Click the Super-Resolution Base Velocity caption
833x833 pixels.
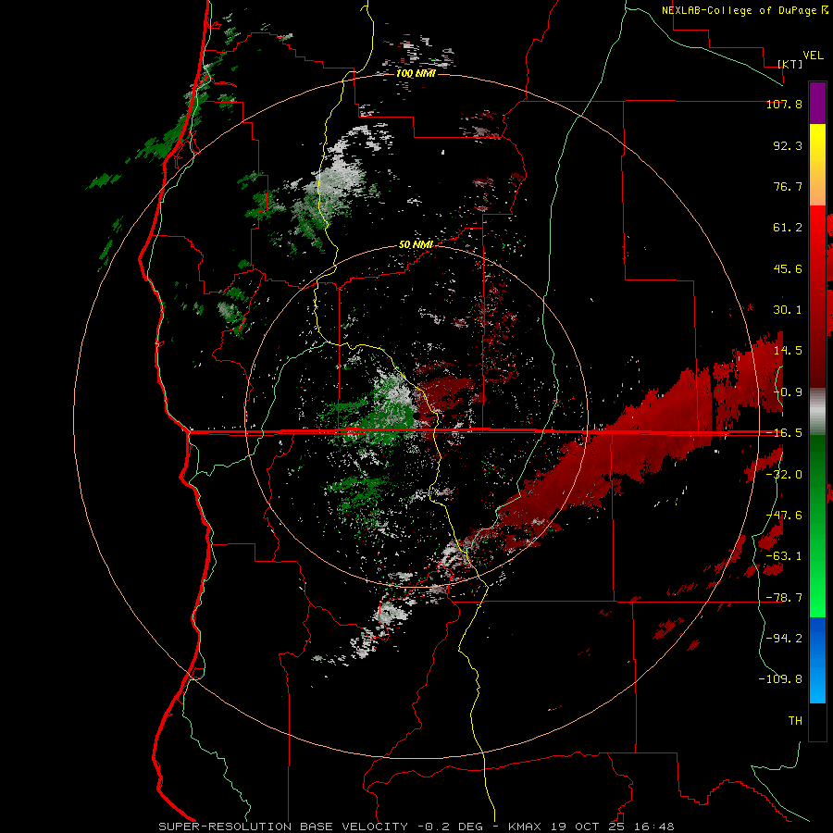416,827
